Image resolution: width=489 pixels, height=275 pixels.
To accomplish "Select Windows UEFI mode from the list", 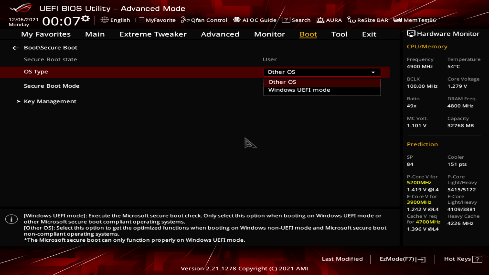I will [x=299, y=90].
